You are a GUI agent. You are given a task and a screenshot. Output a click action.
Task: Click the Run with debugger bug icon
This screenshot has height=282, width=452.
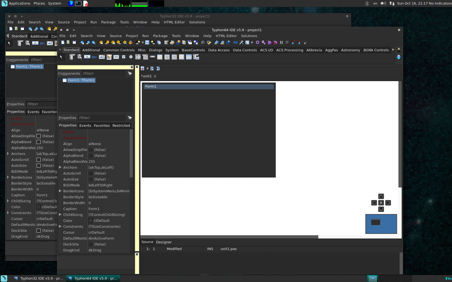pyautogui.click(x=275, y=42)
